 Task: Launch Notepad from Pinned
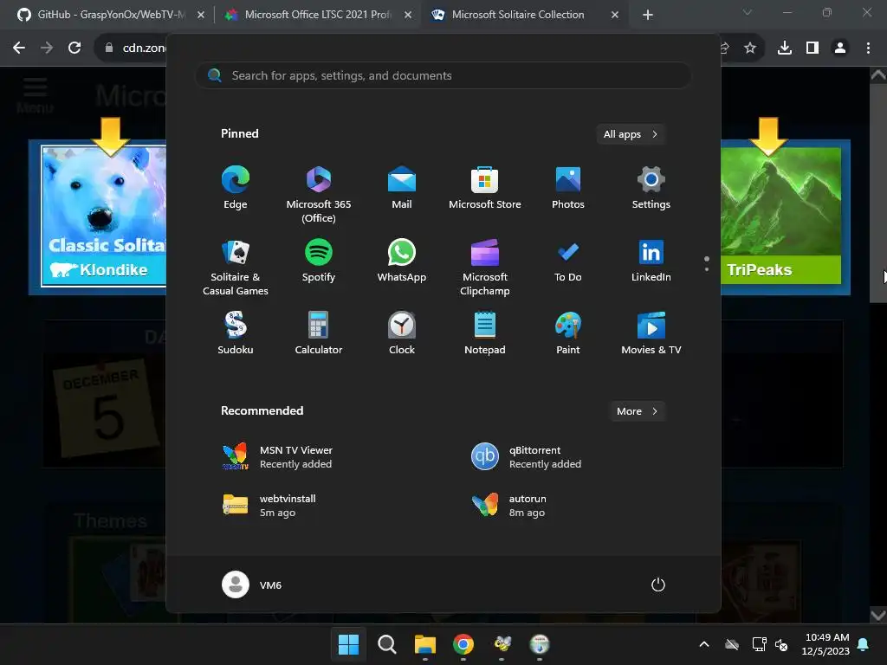pyautogui.click(x=485, y=333)
